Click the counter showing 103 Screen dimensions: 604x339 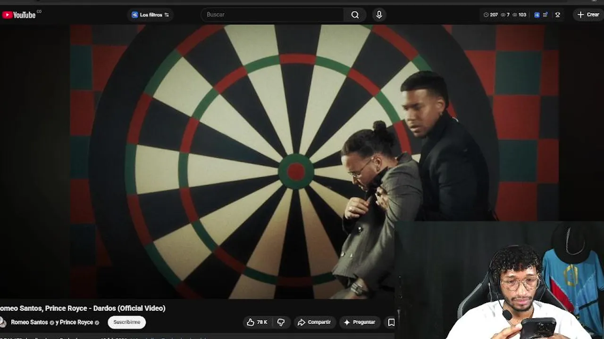point(520,15)
